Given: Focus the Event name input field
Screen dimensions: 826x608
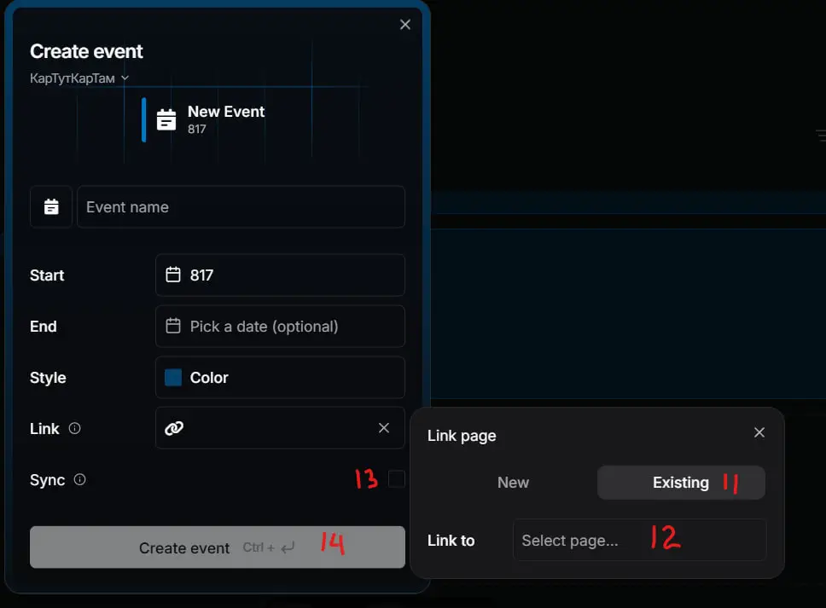Looking at the screenshot, I should coord(241,207).
